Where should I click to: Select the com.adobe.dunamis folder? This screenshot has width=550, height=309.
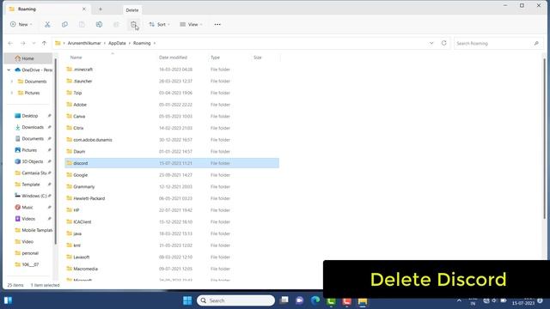tap(93, 140)
